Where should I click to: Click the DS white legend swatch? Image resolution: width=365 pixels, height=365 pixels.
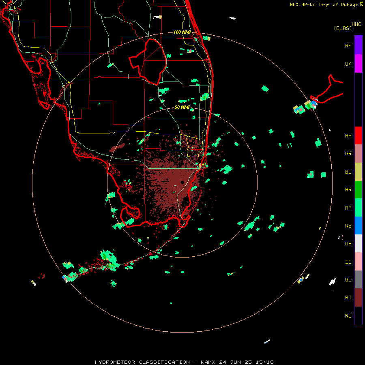358,243
